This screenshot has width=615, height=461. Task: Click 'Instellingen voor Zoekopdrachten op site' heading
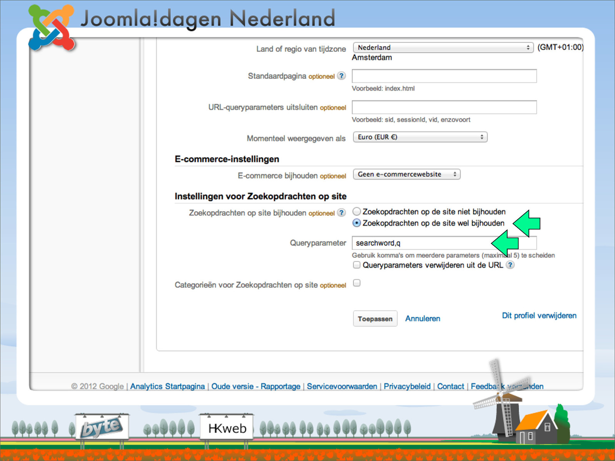(x=261, y=196)
